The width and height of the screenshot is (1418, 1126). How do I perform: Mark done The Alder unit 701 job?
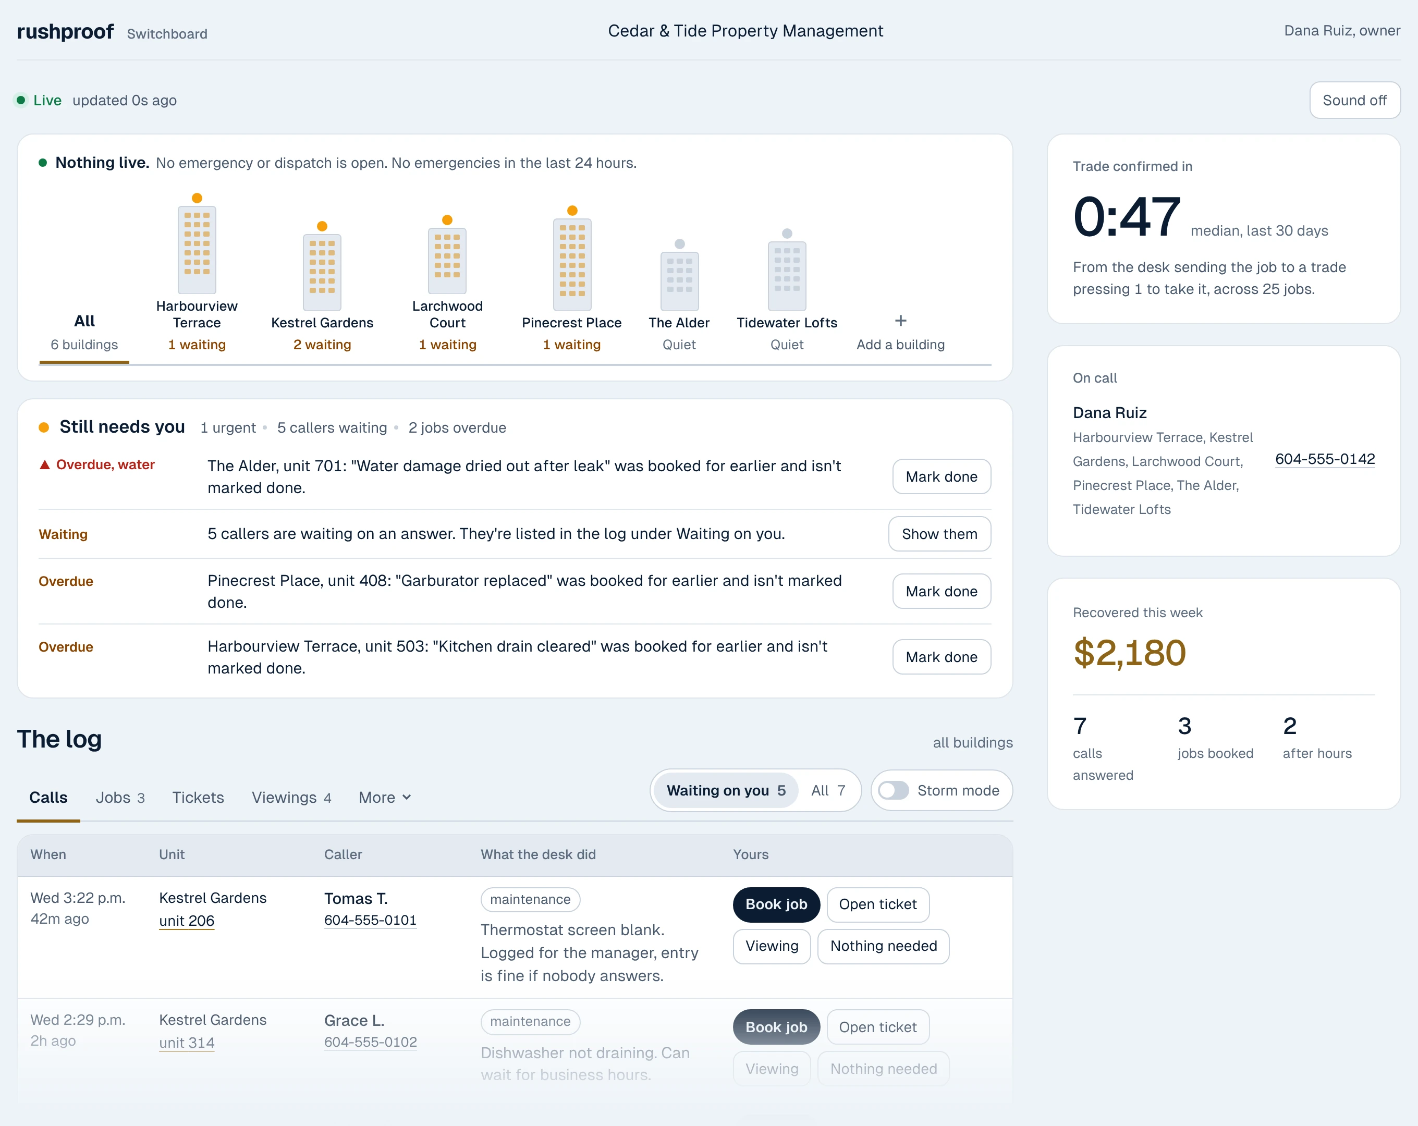point(941,476)
